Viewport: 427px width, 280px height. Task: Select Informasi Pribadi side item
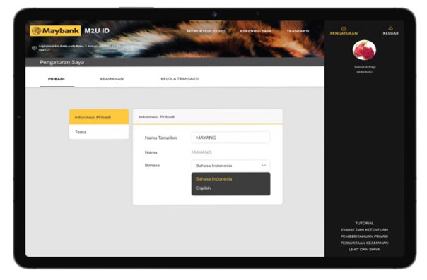coord(99,117)
